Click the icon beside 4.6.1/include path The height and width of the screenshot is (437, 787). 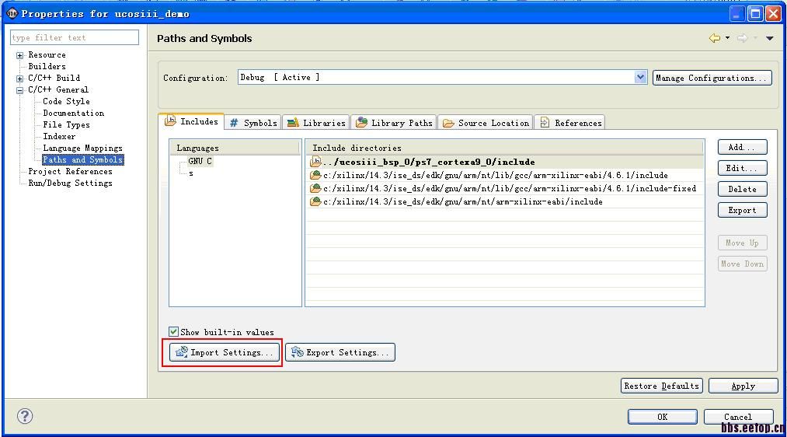(x=315, y=175)
